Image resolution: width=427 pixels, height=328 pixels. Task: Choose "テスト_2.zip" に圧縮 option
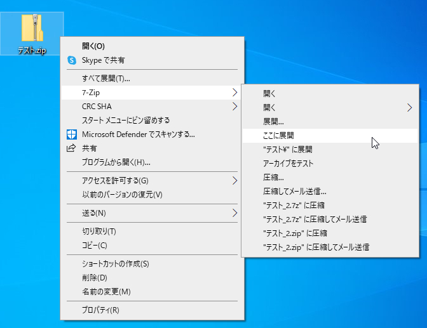[x=330, y=233]
